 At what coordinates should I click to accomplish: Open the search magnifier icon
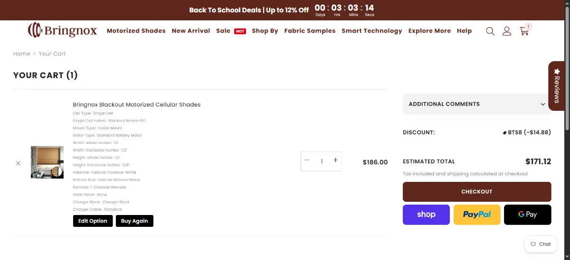pyautogui.click(x=490, y=31)
